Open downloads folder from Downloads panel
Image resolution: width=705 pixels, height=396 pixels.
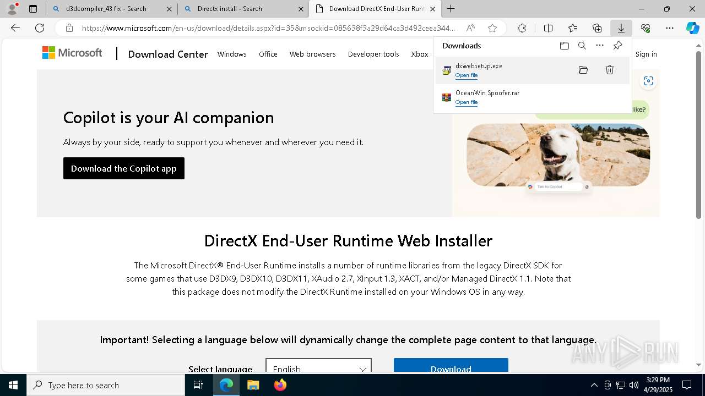[x=564, y=46]
